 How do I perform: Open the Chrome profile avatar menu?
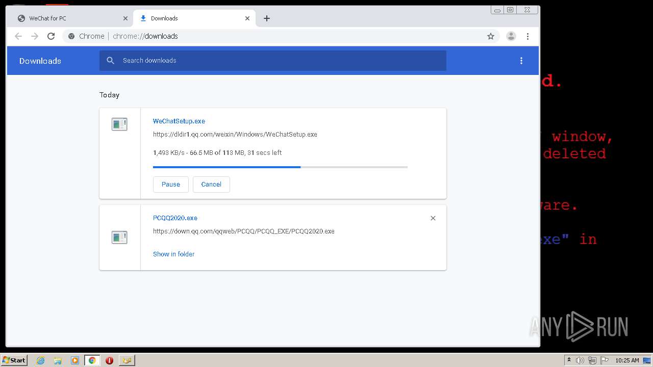click(x=511, y=36)
